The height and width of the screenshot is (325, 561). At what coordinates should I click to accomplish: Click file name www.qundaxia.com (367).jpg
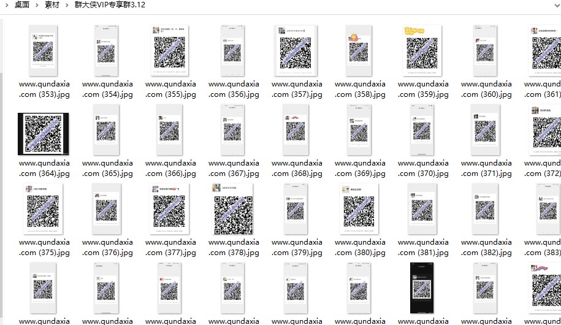coord(234,168)
